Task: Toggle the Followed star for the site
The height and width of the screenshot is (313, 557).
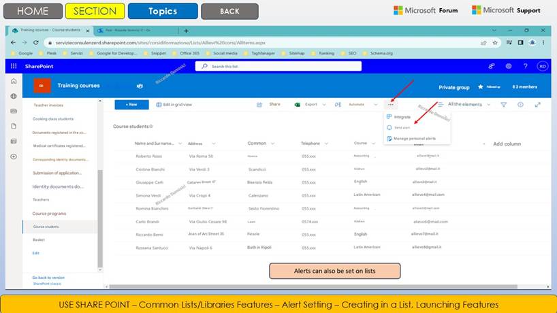Action: click(481, 86)
